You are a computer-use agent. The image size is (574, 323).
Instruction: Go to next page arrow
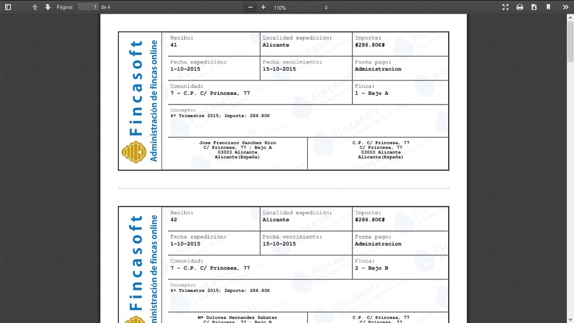click(48, 7)
